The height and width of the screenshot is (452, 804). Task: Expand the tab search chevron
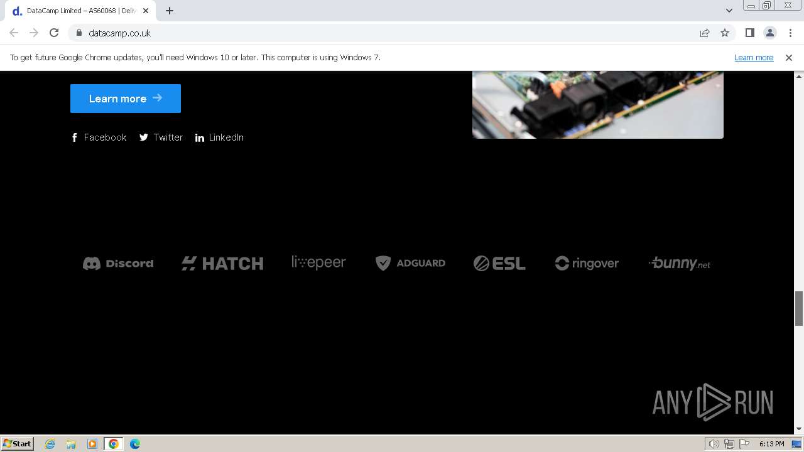pos(729,11)
